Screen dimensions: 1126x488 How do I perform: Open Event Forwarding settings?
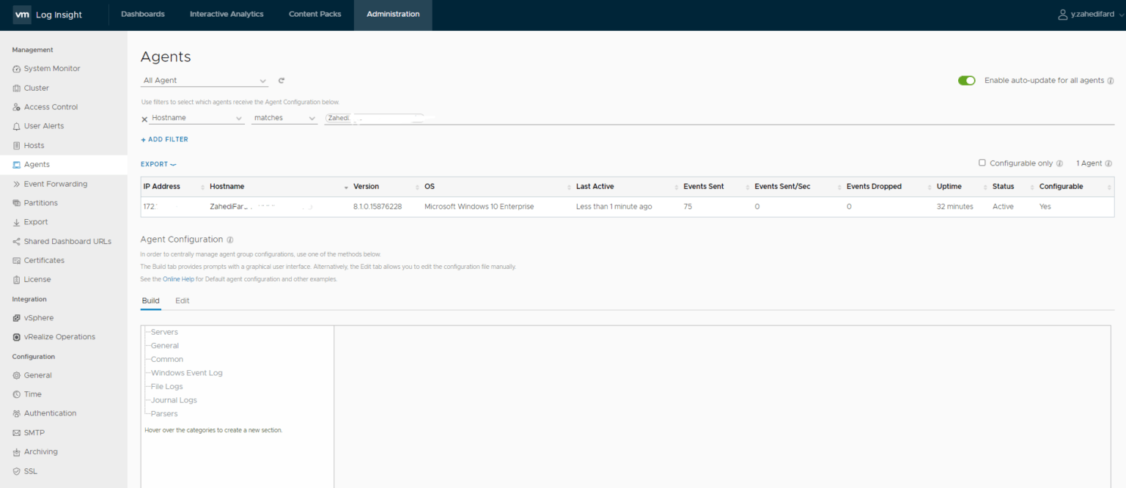click(55, 183)
